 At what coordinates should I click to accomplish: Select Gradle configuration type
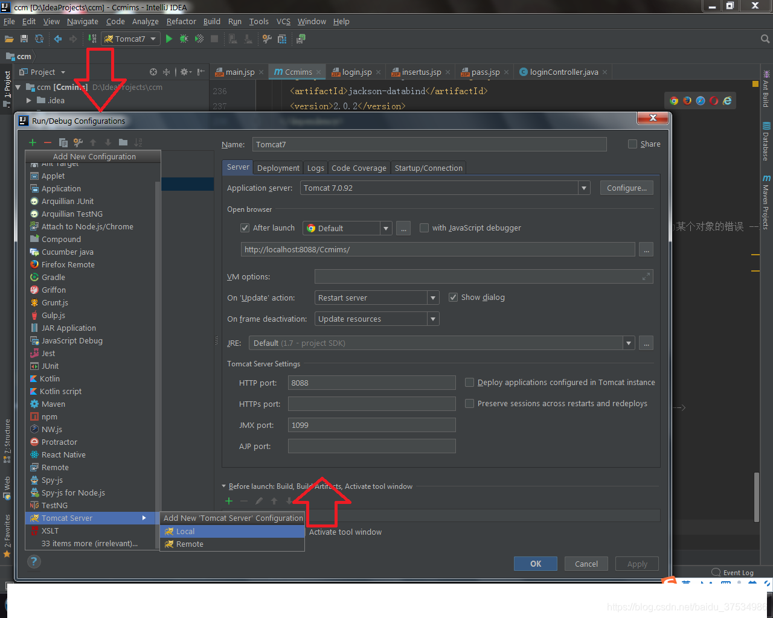(53, 277)
